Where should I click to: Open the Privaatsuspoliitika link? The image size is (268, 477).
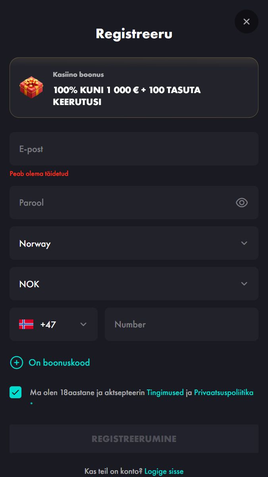point(224,392)
